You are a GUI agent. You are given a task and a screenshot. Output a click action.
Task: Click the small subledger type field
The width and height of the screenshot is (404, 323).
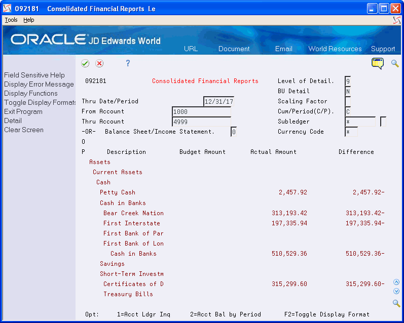tap(383, 122)
